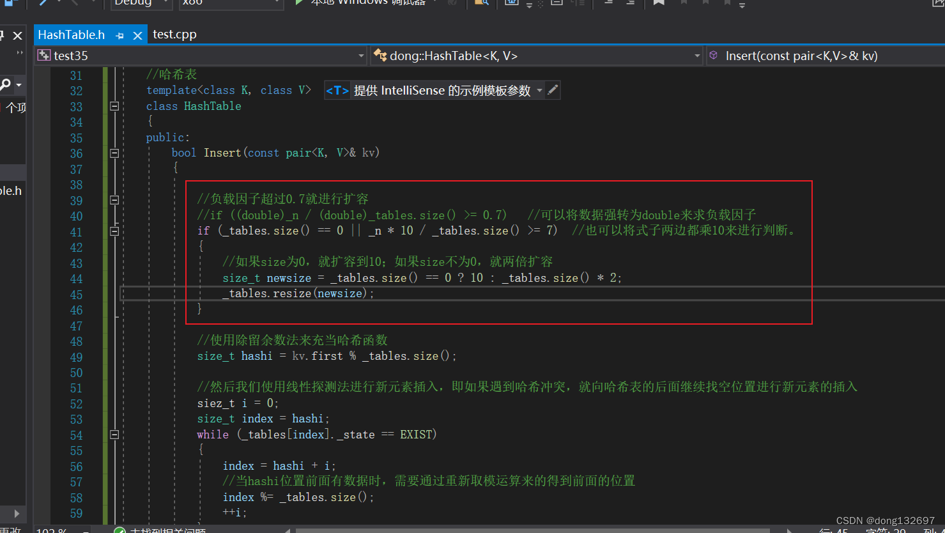Click the <T> template IntelliSense icon
The image size is (945, 533).
(x=337, y=91)
